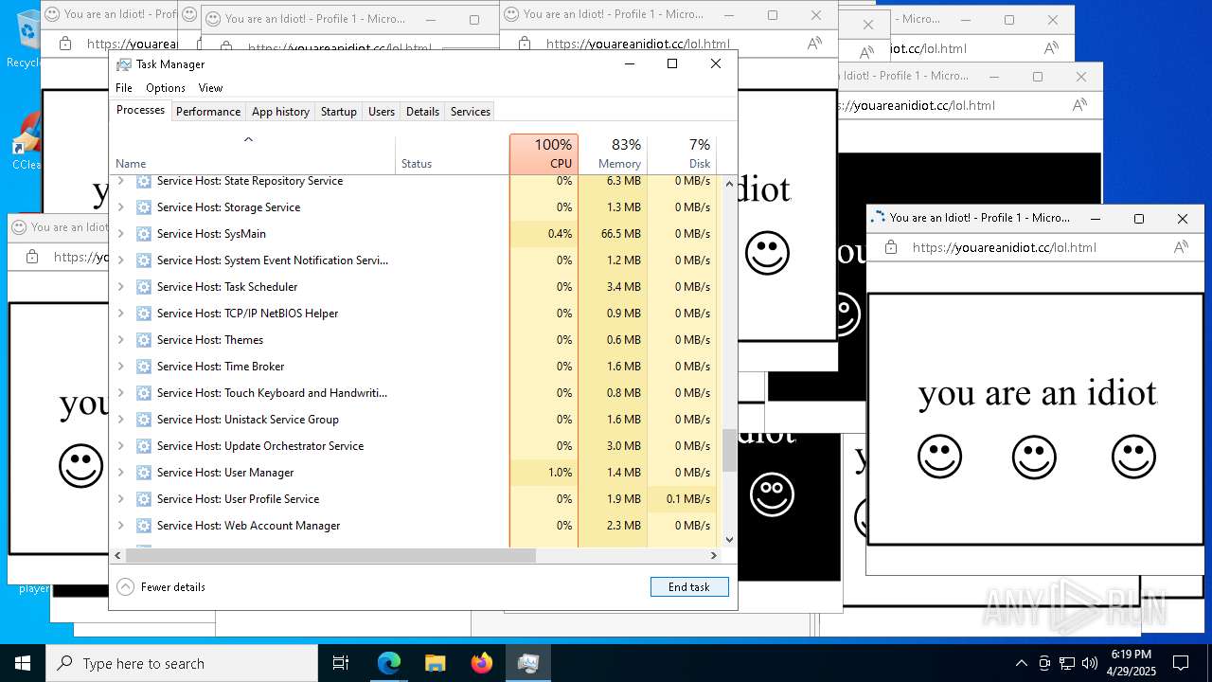The width and height of the screenshot is (1212, 682).
Task: Click the Update Orchestrator Service gear icon
Action: [144, 446]
